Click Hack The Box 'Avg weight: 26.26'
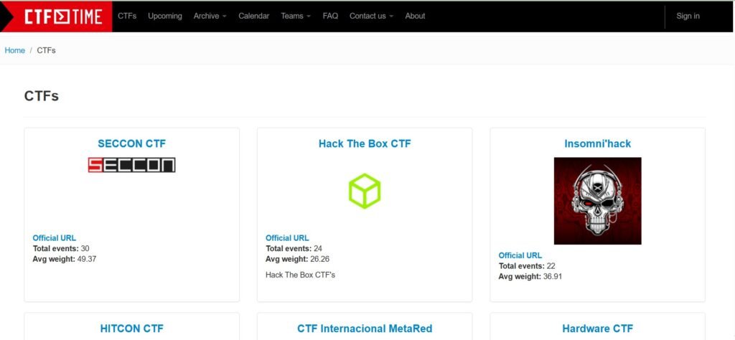The width and height of the screenshot is (735, 340). 298,259
